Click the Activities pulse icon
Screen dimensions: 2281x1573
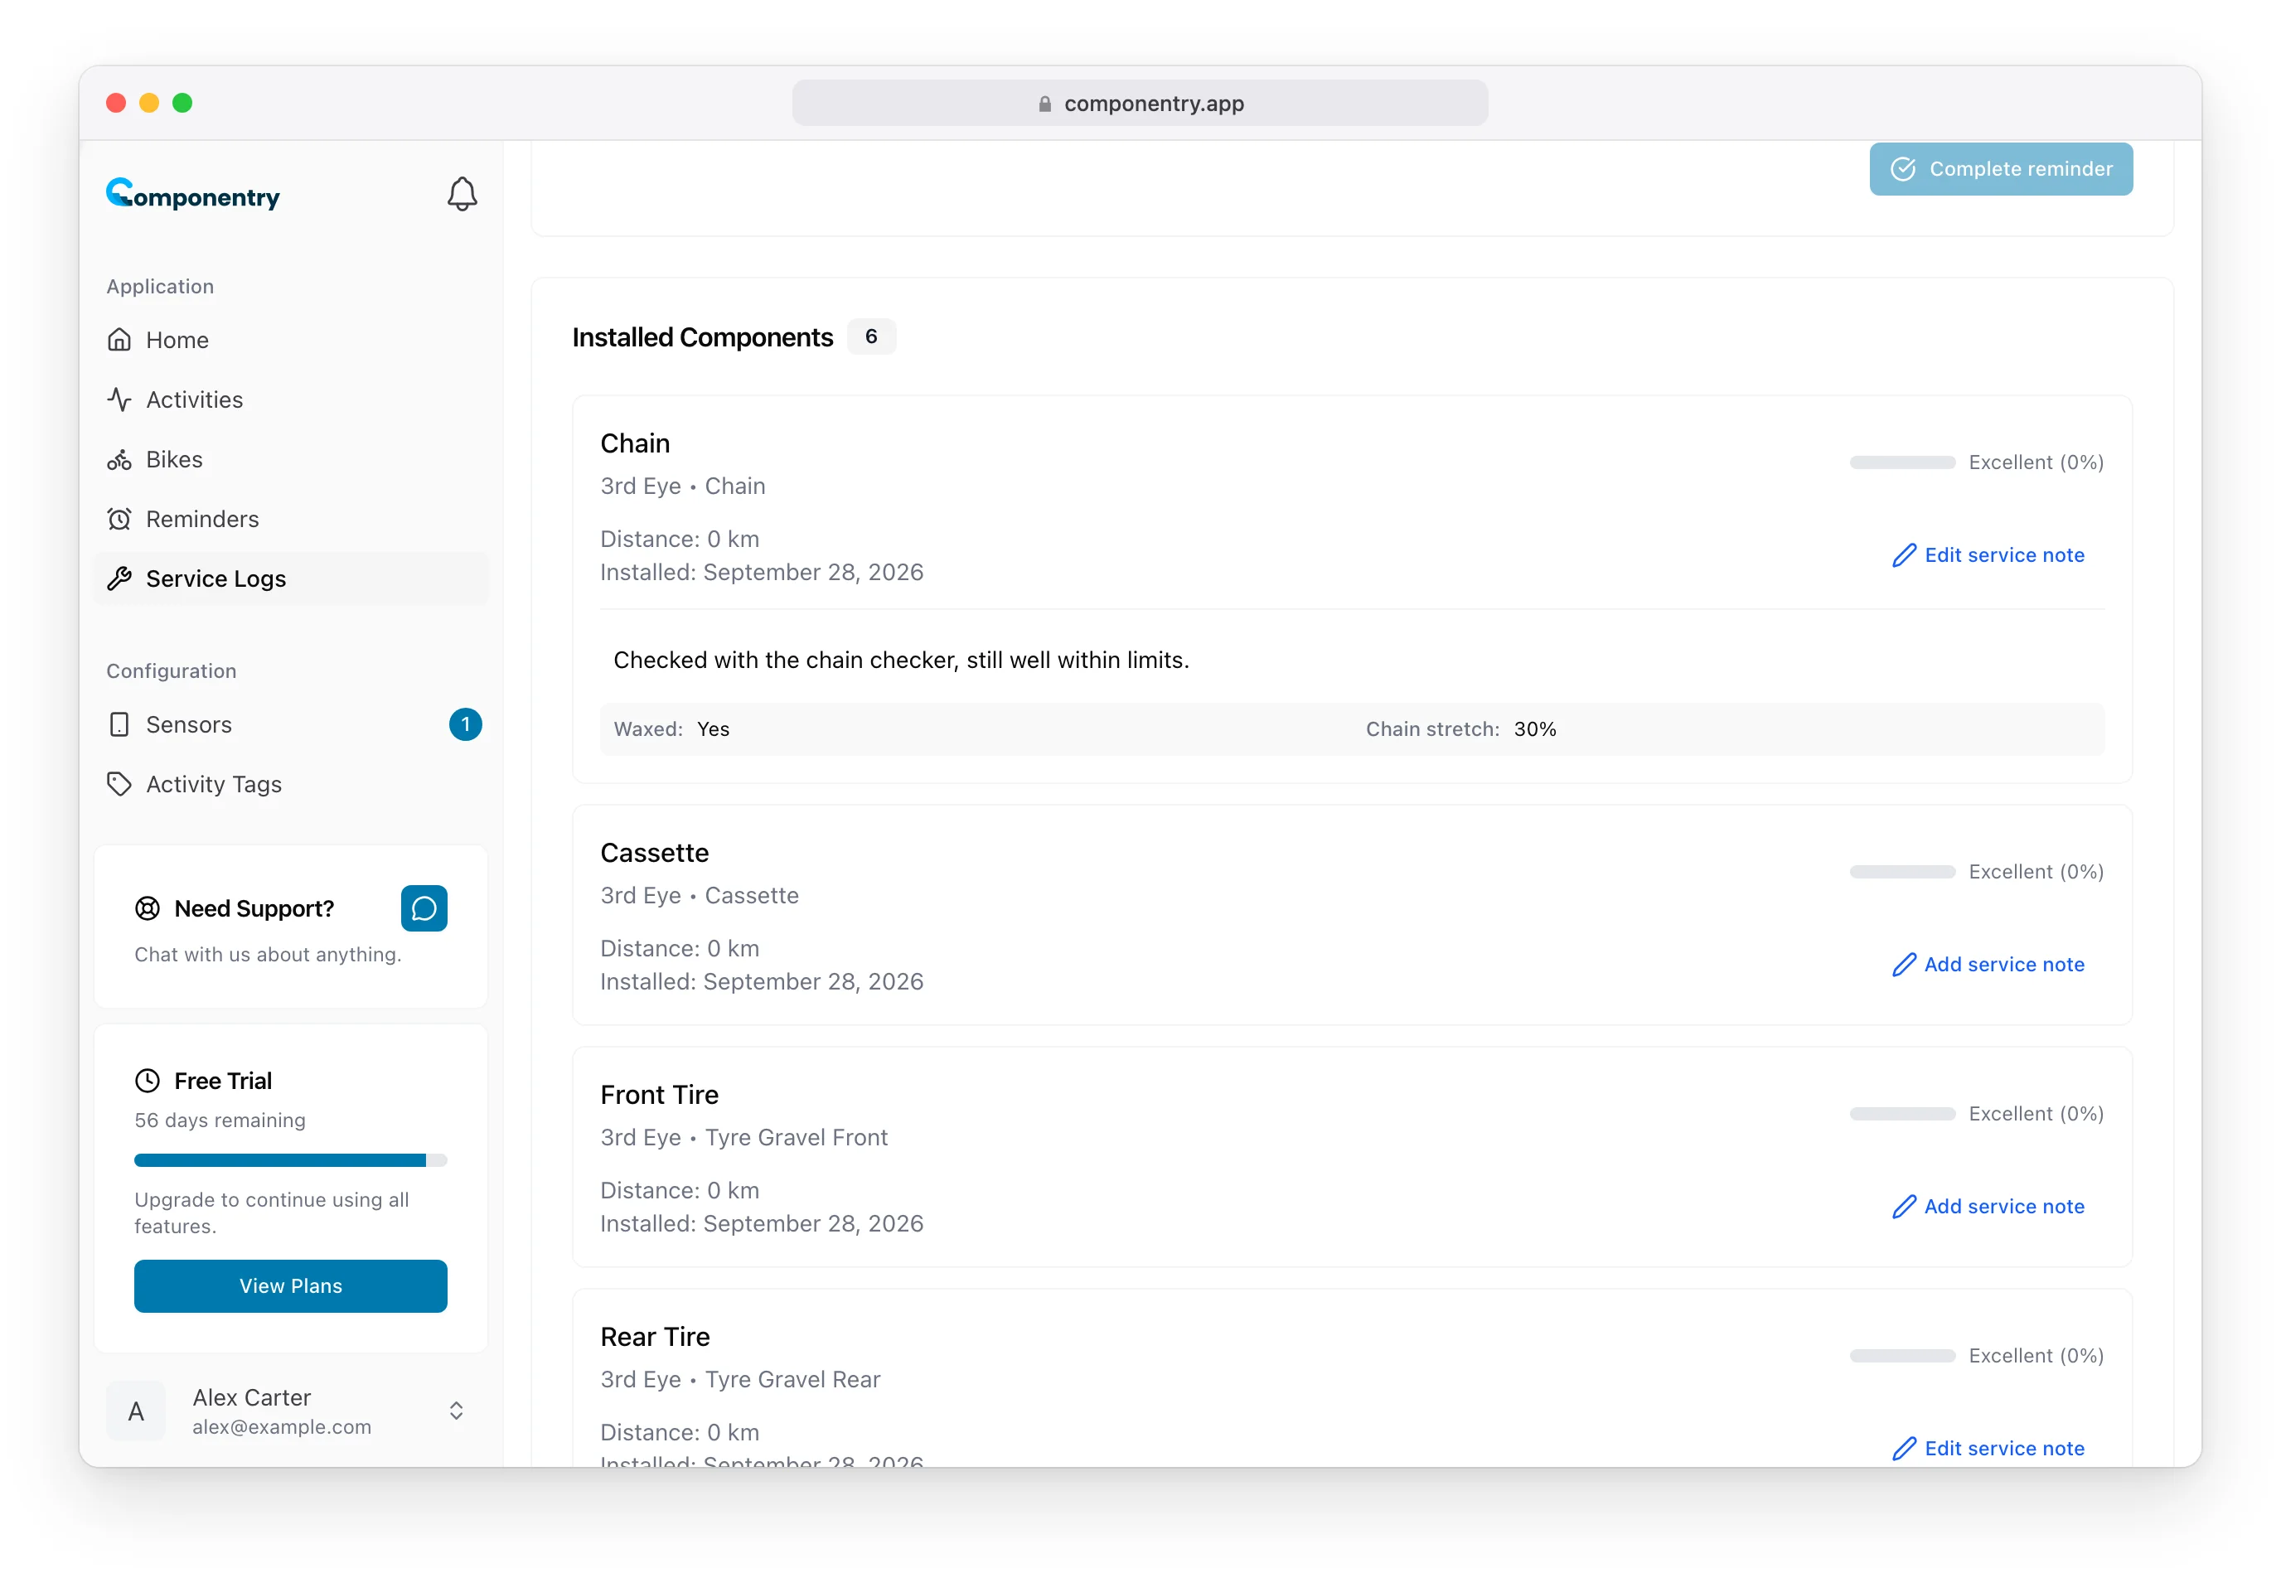[119, 399]
